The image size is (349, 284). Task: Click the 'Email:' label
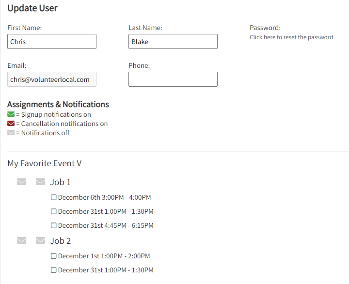point(16,65)
